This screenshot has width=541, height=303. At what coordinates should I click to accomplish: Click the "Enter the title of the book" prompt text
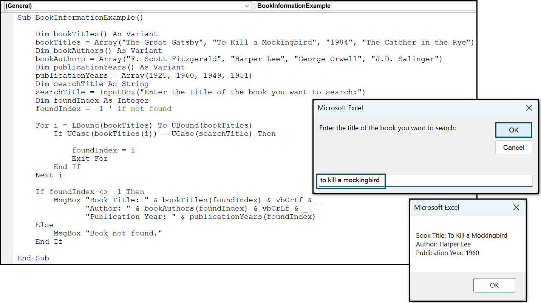pyautogui.click(x=388, y=128)
